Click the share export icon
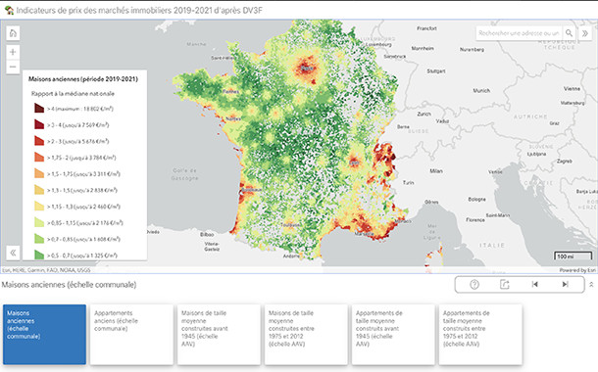Viewport: 598px width, 372px height. pos(505,285)
